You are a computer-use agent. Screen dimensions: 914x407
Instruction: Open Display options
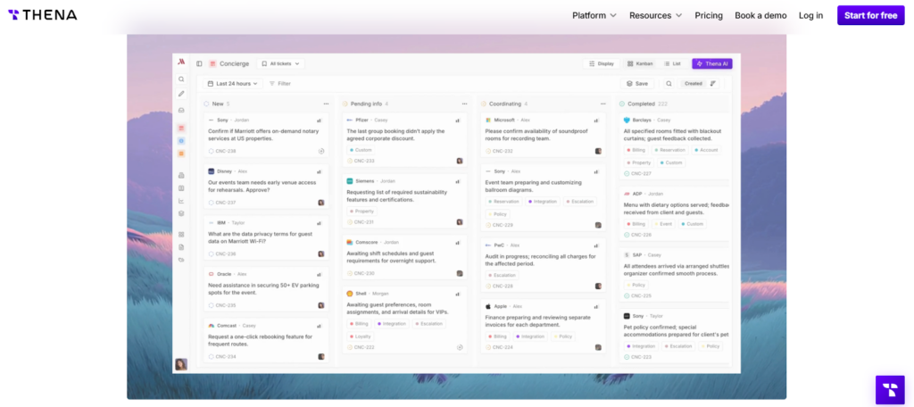tap(601, 63)
